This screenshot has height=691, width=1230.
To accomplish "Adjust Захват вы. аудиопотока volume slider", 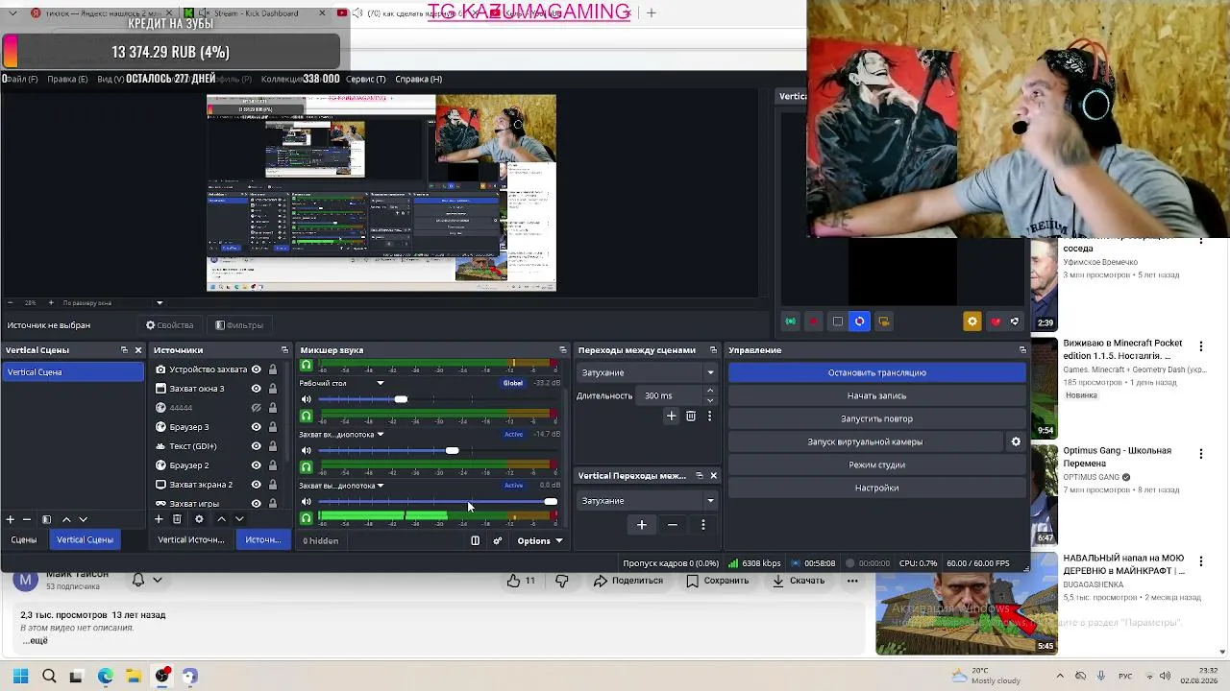I will coord(438,501).
